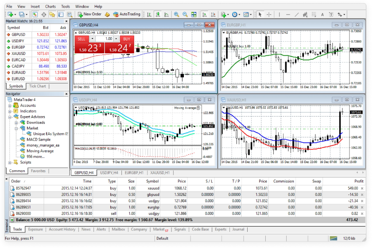The height and width of the screenshot is (250, 373).
Task: Toggle chart Auto Scroll
Action: point(204,15)
